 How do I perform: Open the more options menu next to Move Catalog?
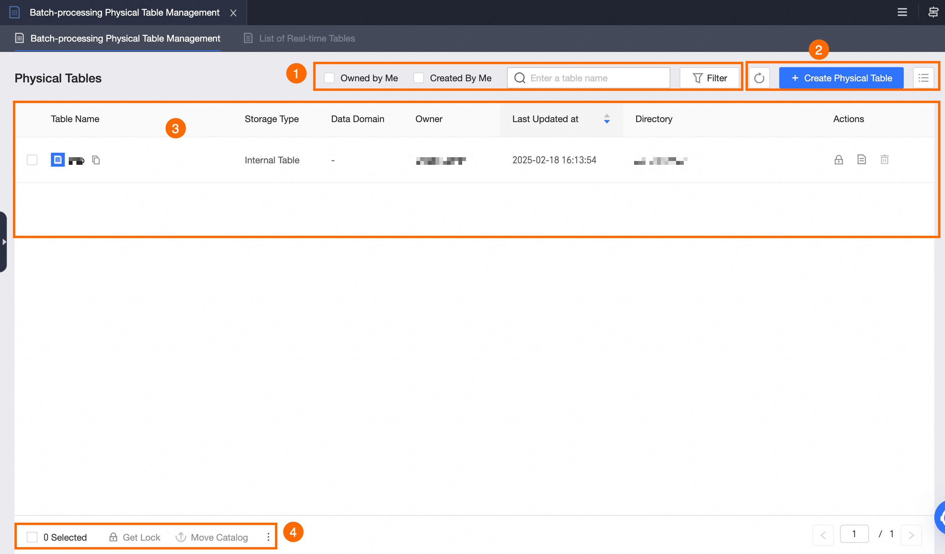pos(268,536)
